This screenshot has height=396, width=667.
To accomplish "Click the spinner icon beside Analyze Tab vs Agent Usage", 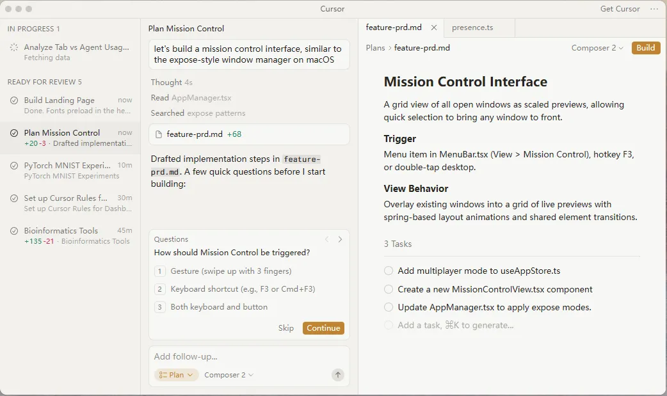I will coord(14,47).
